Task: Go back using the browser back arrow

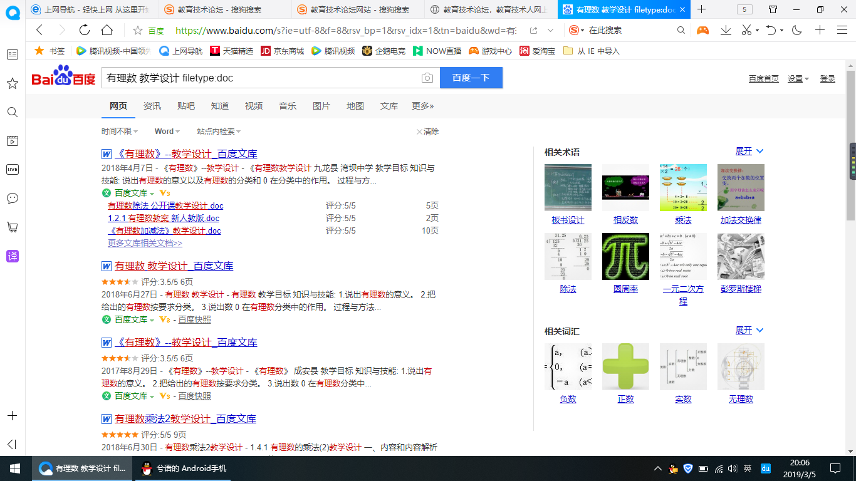Action: click(39, 30)
